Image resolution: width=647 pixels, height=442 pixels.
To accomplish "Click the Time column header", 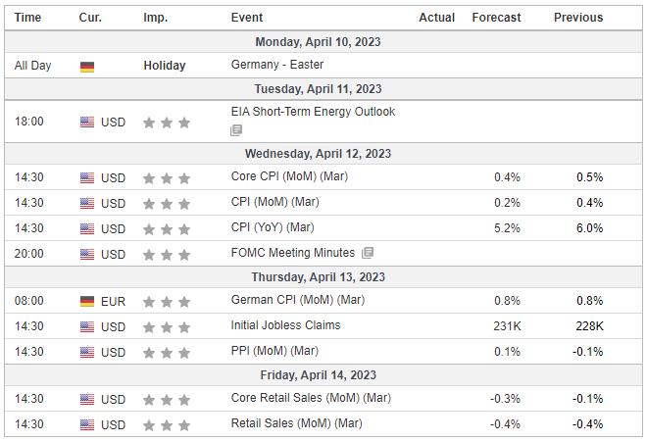I will click(x=27, y=18).
